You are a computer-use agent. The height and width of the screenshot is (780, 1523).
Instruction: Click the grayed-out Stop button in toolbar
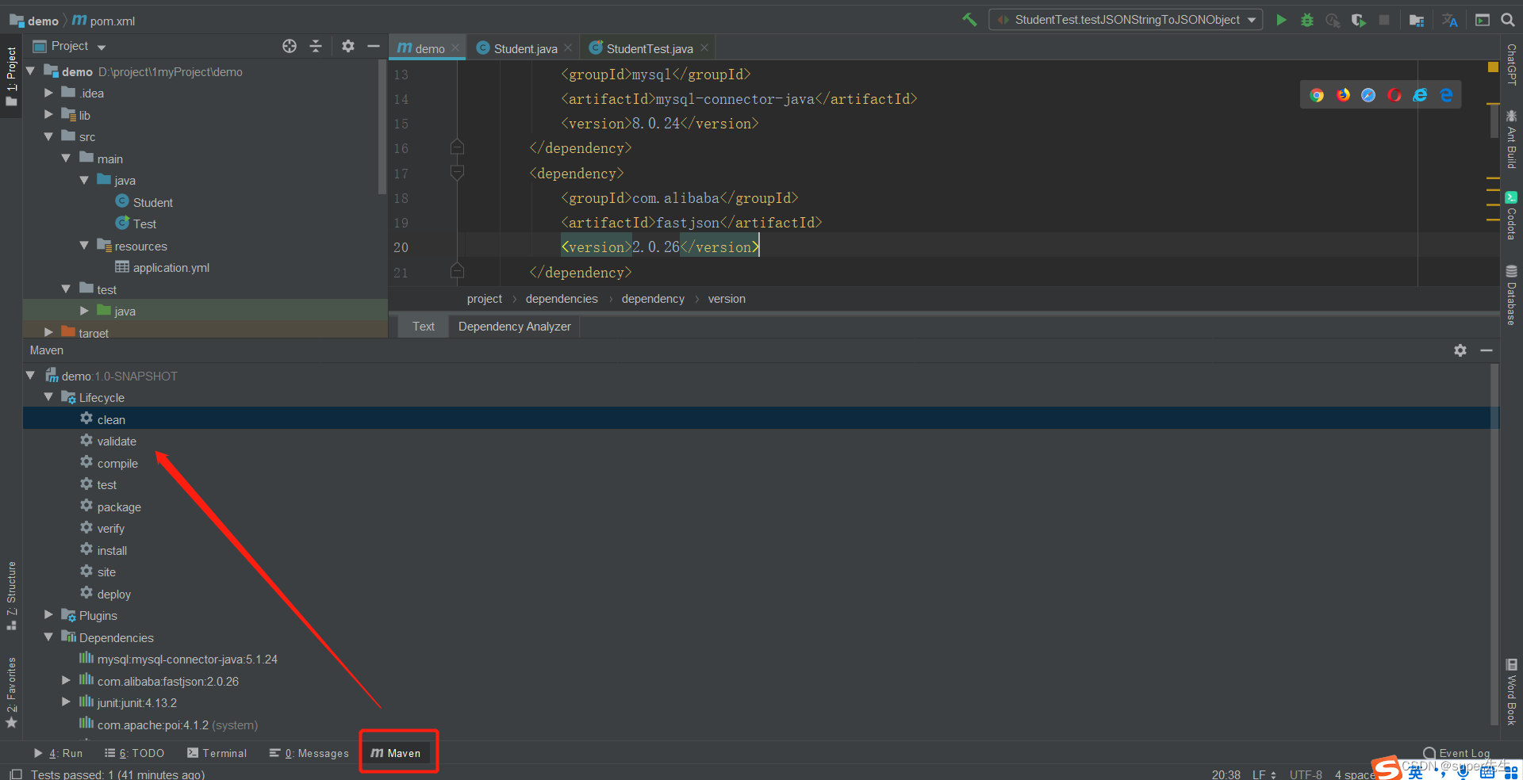pyautogui.click(x=1384, y=20)
